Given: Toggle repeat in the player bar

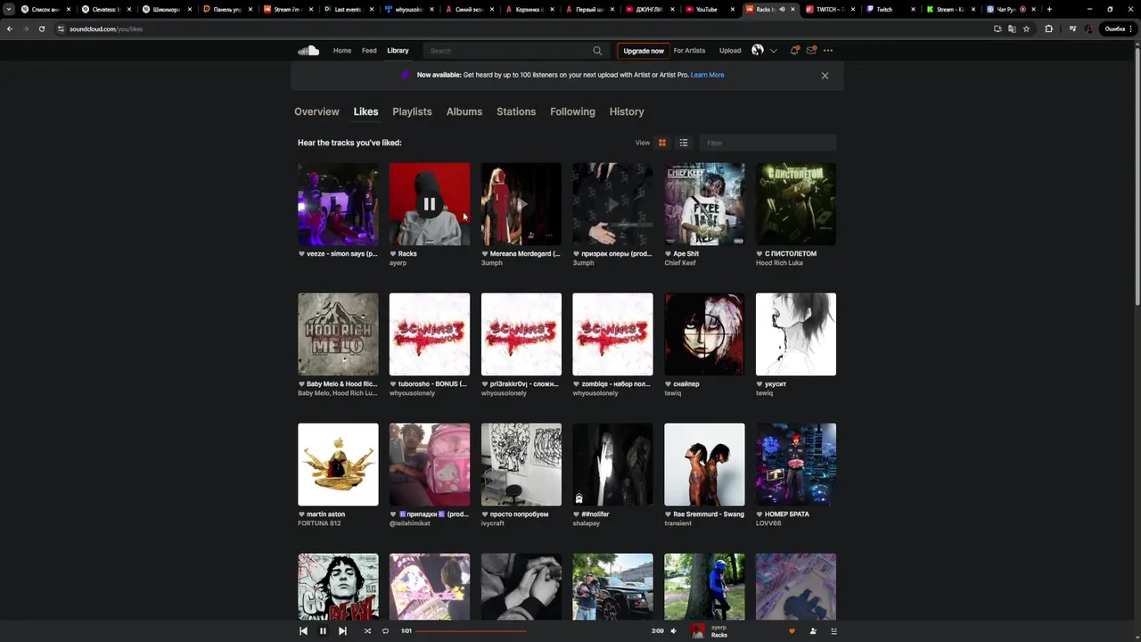Looking at the screenshot, I should pyautogui.click(x=385, y=631).
